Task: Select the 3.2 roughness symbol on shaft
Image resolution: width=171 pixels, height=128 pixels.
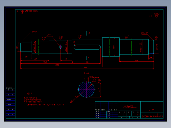Action: (127, 37)
